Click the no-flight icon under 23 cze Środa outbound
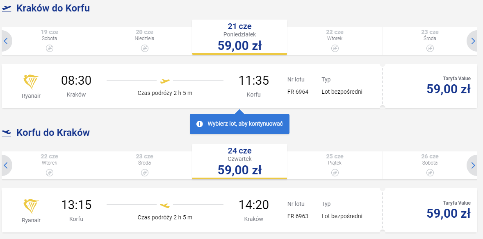 pyautogui.click(x=430, y=48)
